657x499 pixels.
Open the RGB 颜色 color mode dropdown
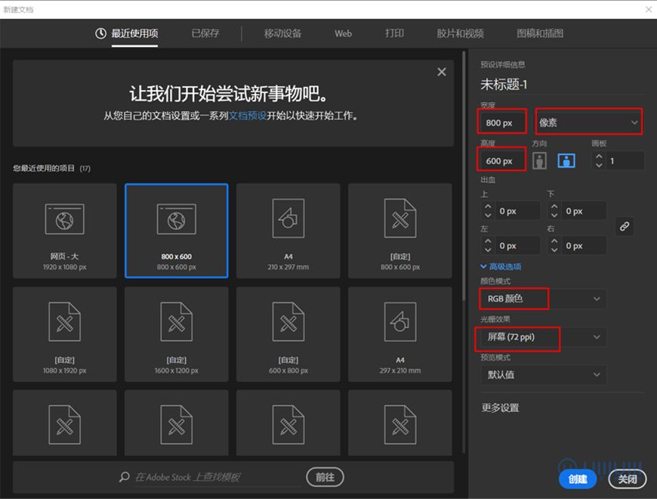point(543,299)
